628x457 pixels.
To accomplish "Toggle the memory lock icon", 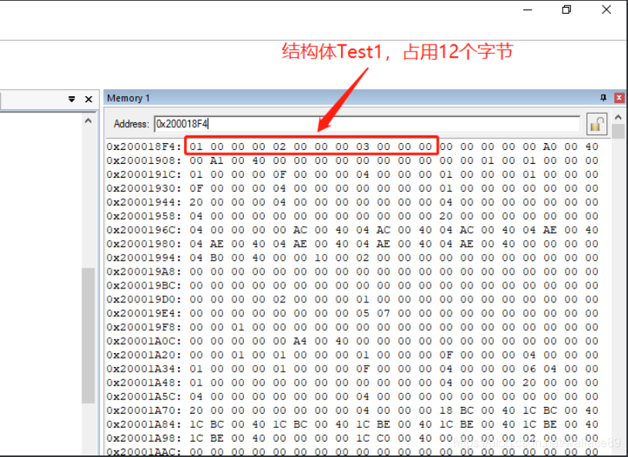I will [596, 124].
